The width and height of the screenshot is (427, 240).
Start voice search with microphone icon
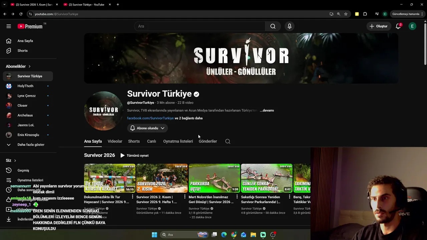289,26
